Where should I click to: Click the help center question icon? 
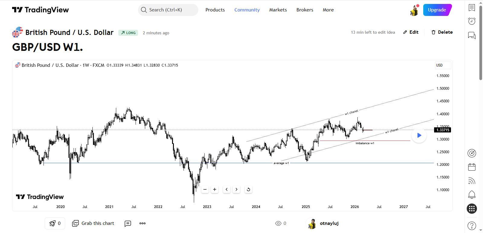[472, 225]
